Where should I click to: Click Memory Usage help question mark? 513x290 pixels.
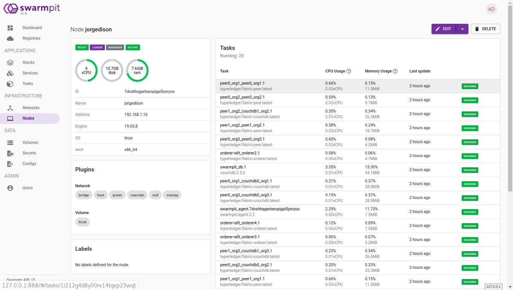click(x=395, y=71)
